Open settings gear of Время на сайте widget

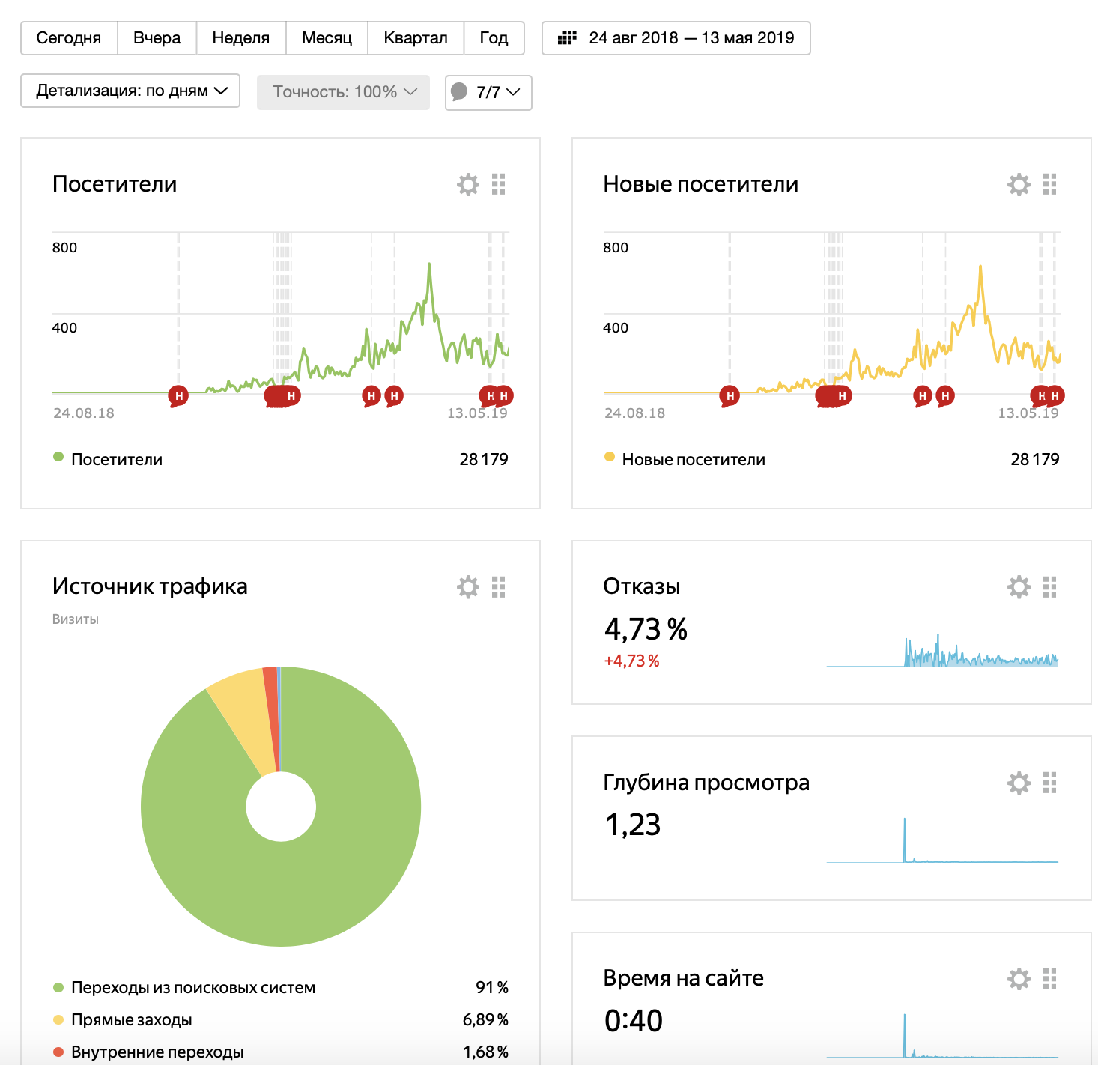pos(1019,978)
